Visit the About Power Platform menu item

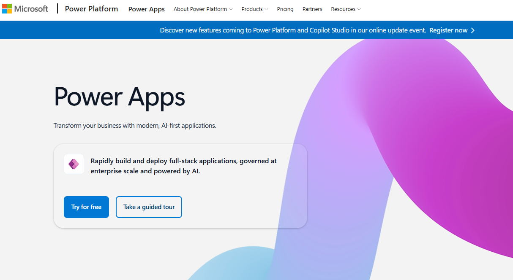point(200,9)
